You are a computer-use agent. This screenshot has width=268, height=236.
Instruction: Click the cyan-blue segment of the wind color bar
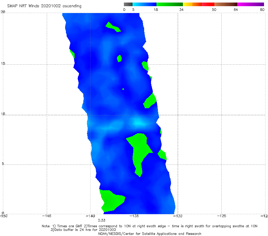pos(145,4)
